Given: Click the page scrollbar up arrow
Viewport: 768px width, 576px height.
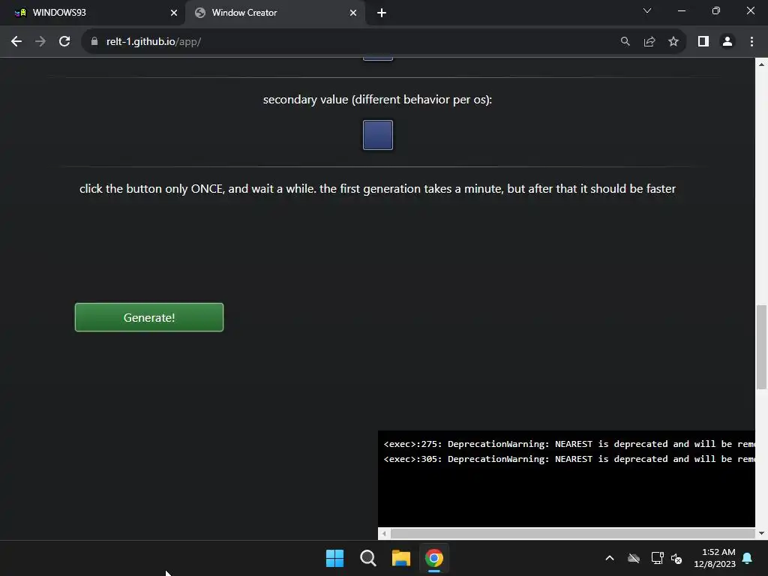Looking at the screenshot, I should (x=761, y=64).
